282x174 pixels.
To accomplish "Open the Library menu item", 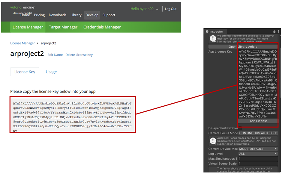I will tap(76, 15).
